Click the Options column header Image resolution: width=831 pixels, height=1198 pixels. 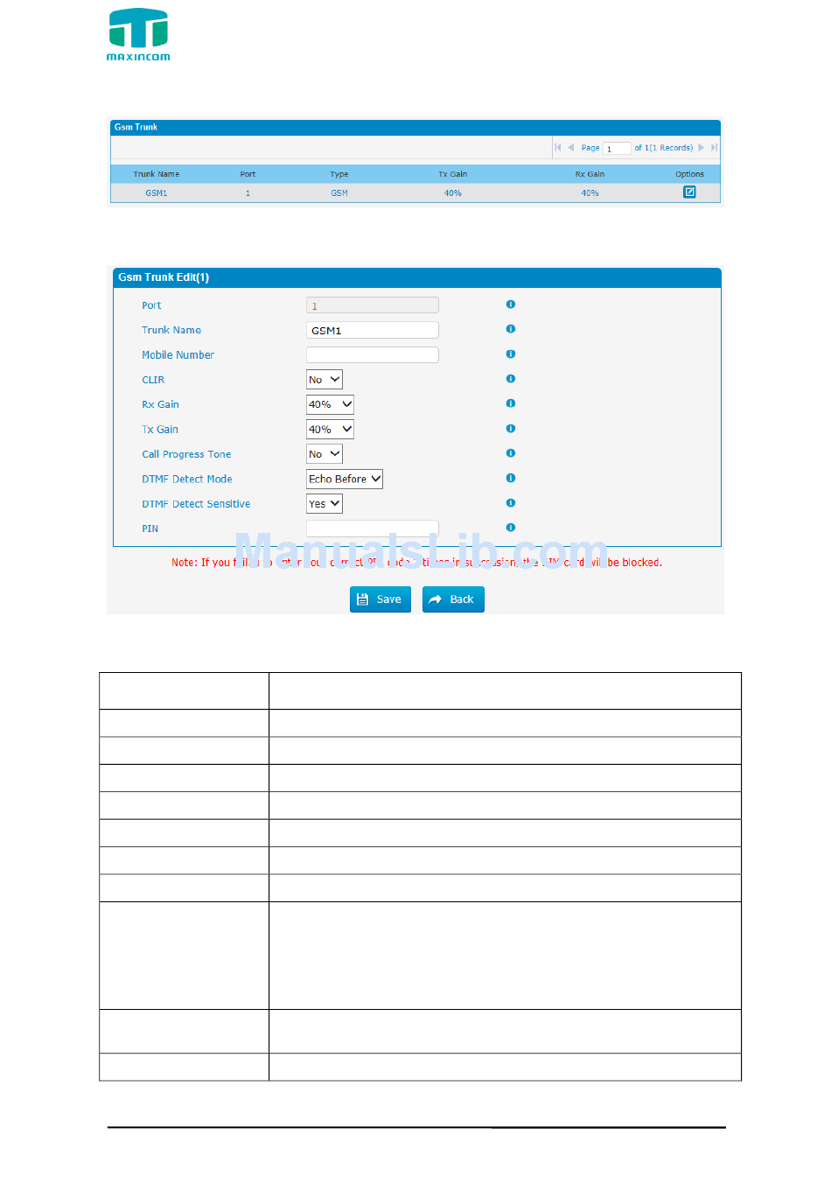click(x=689, y=174)
